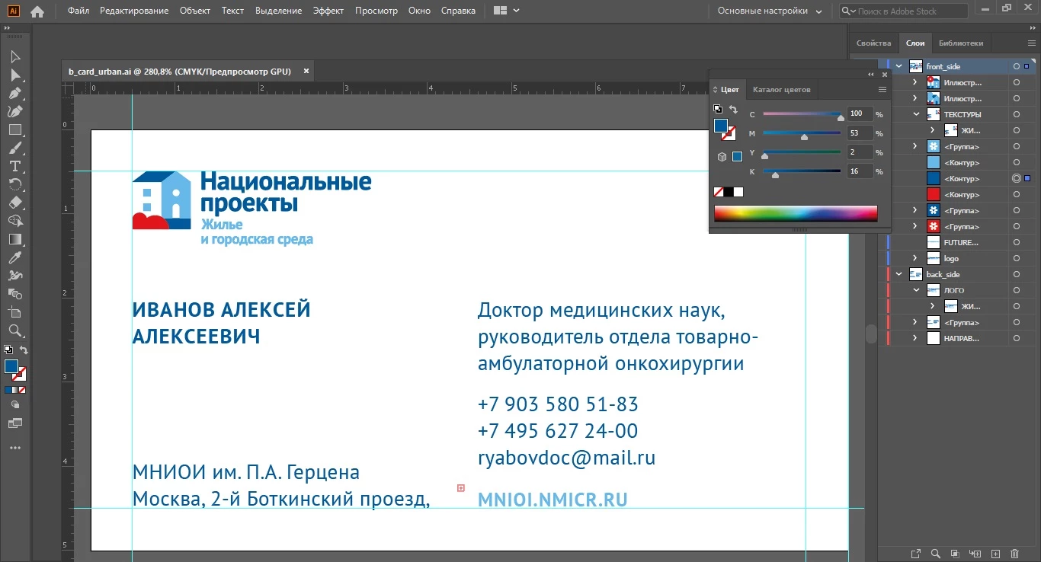Open the Эффект menu
Viewport: 1041px width, 562px height.
click(x=328, y=11)
